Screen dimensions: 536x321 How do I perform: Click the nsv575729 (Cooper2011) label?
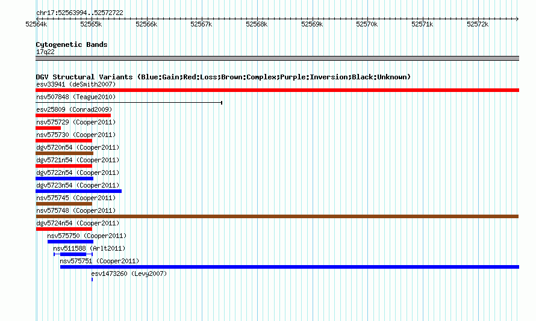pyautogui.click(x=76, y=122)
